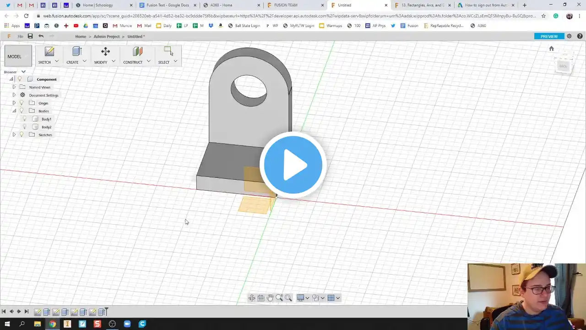Click the Create extrude box icon

(x=76, y=51)
